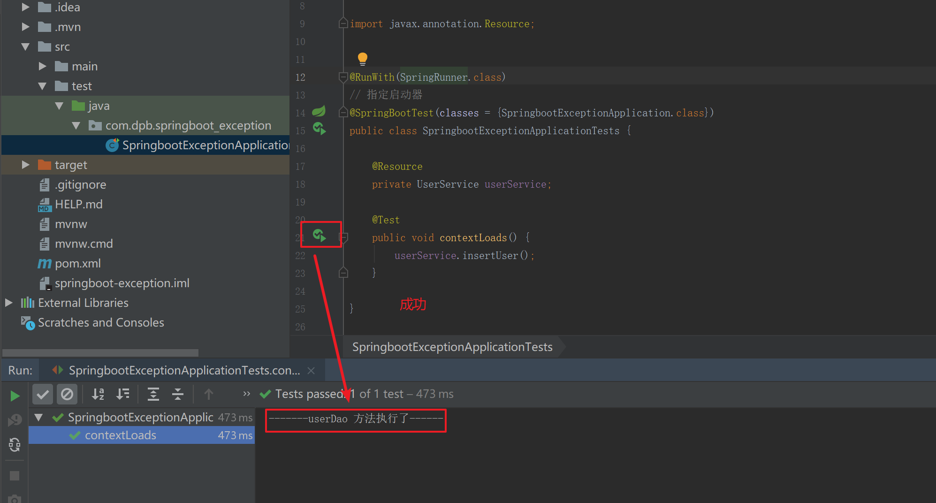The width and height of the screenshot is (936, 503).
Task: Collapse the SpringbootExceptionApplic test results node
Action: point(39,417)
